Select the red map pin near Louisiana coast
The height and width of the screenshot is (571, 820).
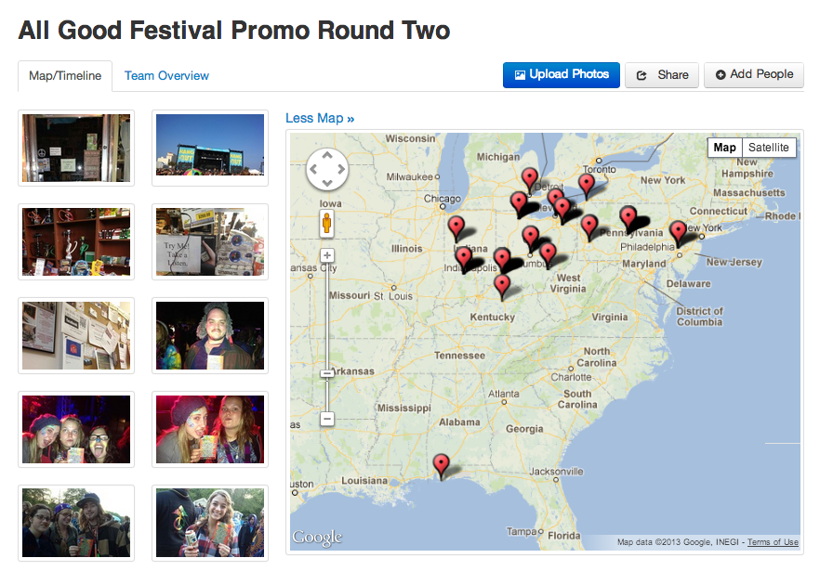pyautogui.click(x=441, y=466)
